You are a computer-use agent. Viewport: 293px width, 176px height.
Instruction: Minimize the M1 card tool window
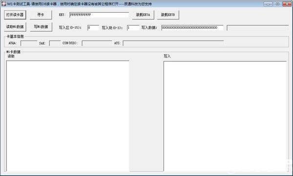(x=268, y=4)
